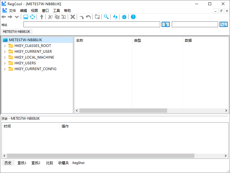This screenshot has height=173, width=230.
Task: Click the magnifying glass search toolbar icon
Action: [x=106, y=17]
